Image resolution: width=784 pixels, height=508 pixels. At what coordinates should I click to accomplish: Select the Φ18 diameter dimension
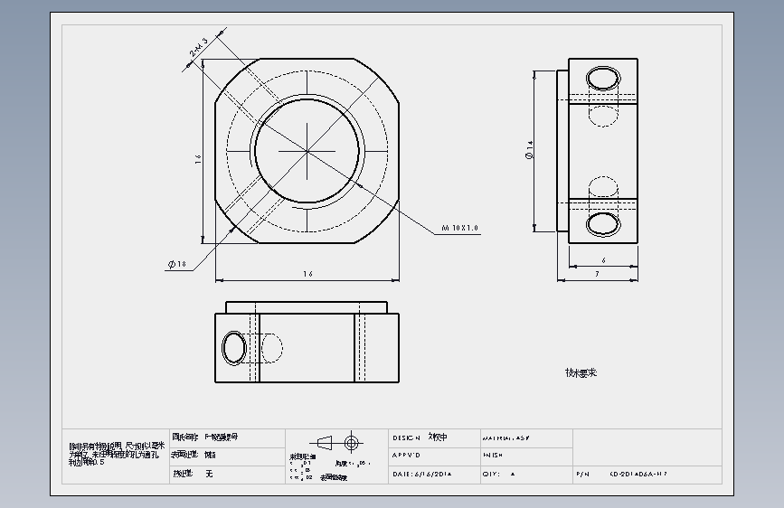coord(177,264)
